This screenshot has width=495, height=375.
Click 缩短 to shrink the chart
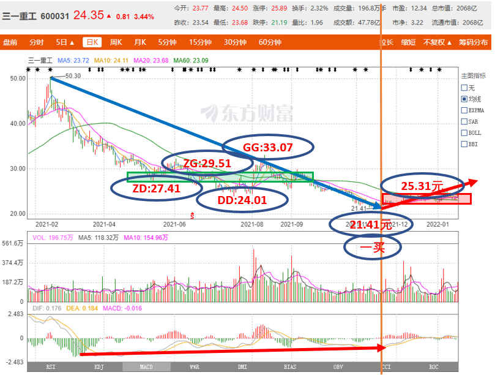(x=408, y=42)
